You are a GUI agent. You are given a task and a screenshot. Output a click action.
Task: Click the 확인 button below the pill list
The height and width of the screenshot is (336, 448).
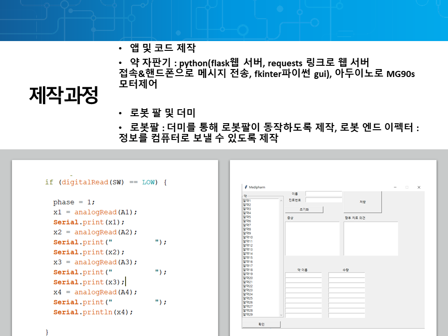[261, 324]
